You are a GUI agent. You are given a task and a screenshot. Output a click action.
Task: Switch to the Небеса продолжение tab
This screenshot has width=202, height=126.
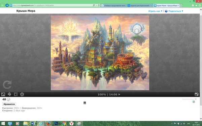coord(114,5)
